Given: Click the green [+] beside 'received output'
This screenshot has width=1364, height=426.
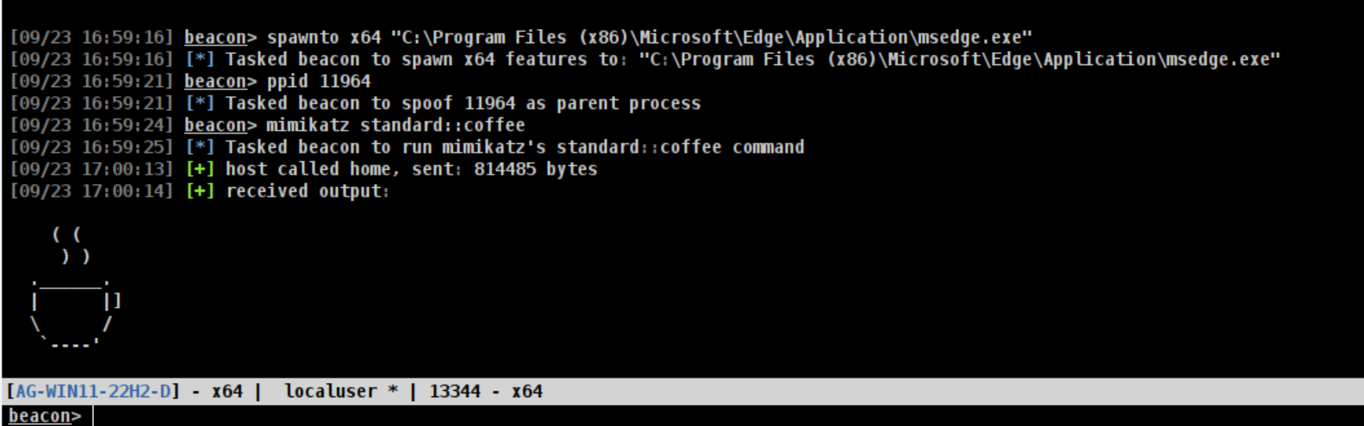Looking at the screenshot, I should tap(200, 191).
